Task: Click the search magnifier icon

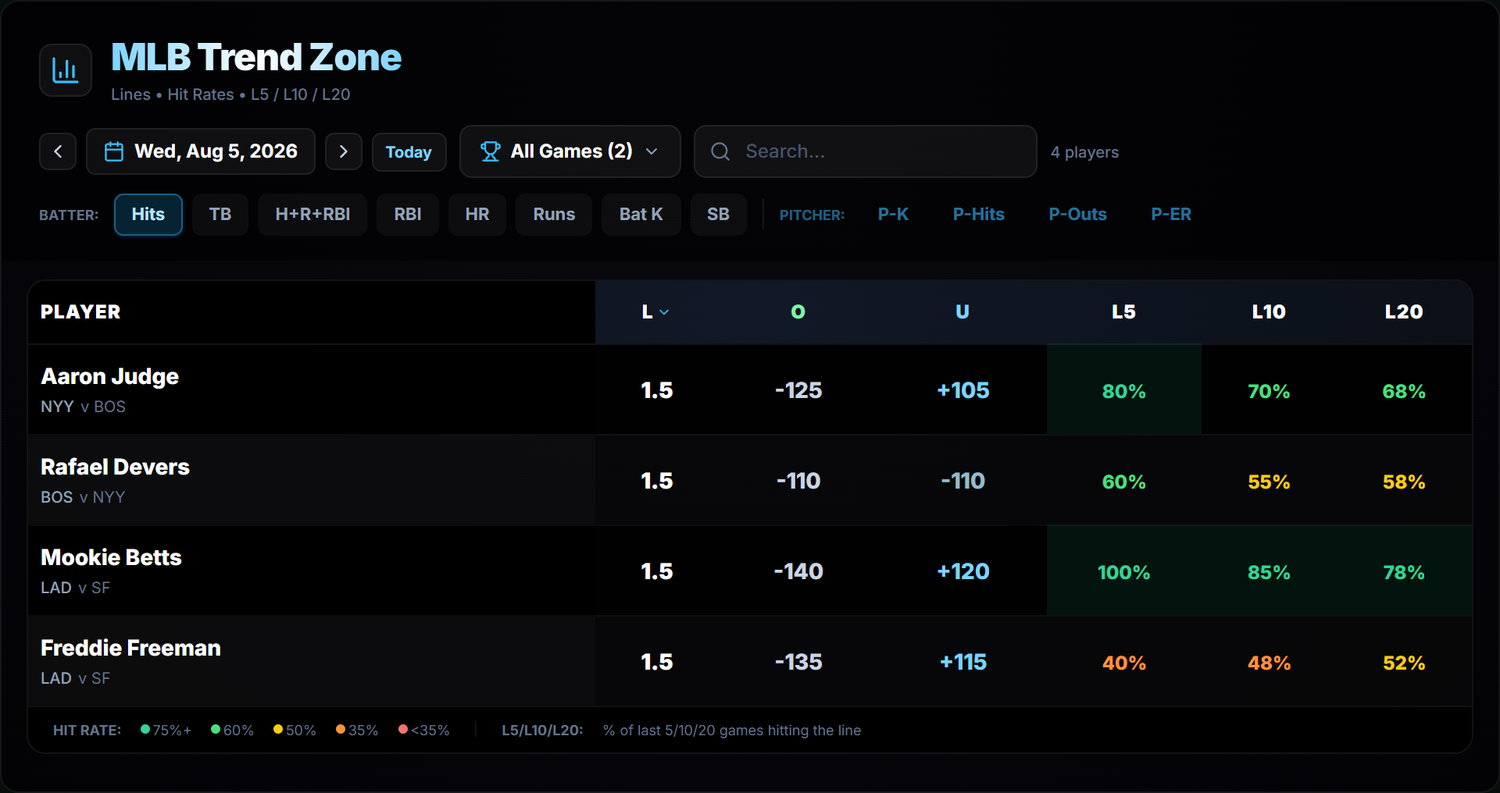Action: (x=720, y=151)
